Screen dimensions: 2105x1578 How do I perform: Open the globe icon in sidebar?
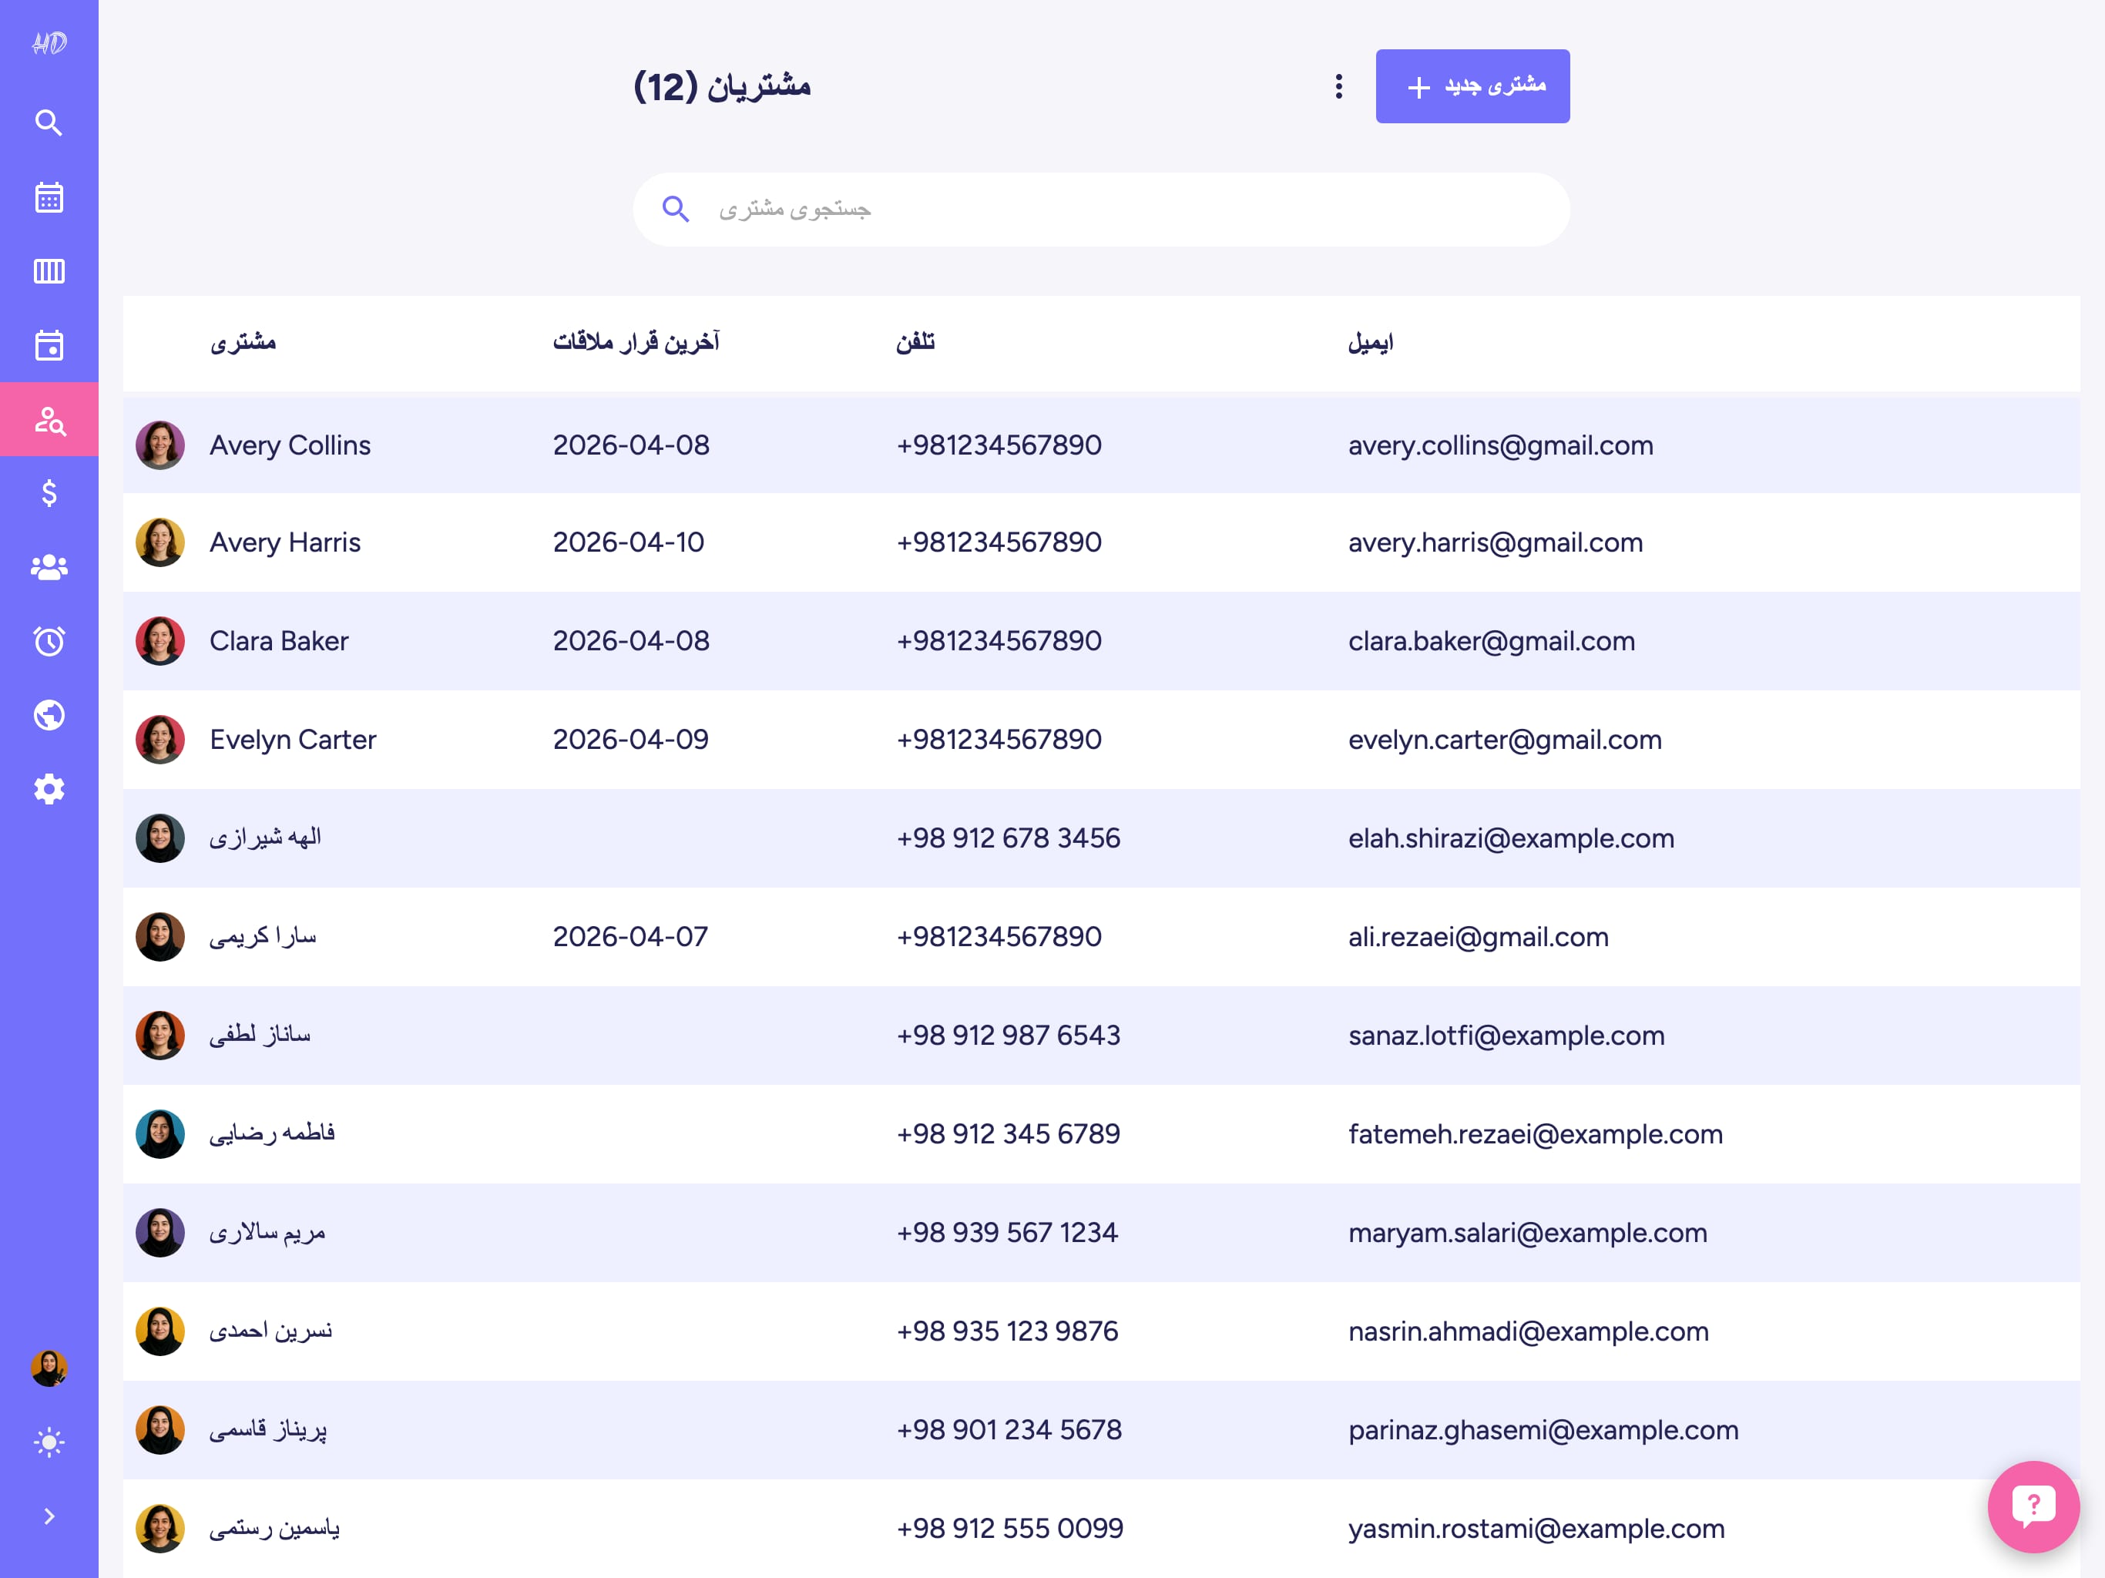(49, 715)
